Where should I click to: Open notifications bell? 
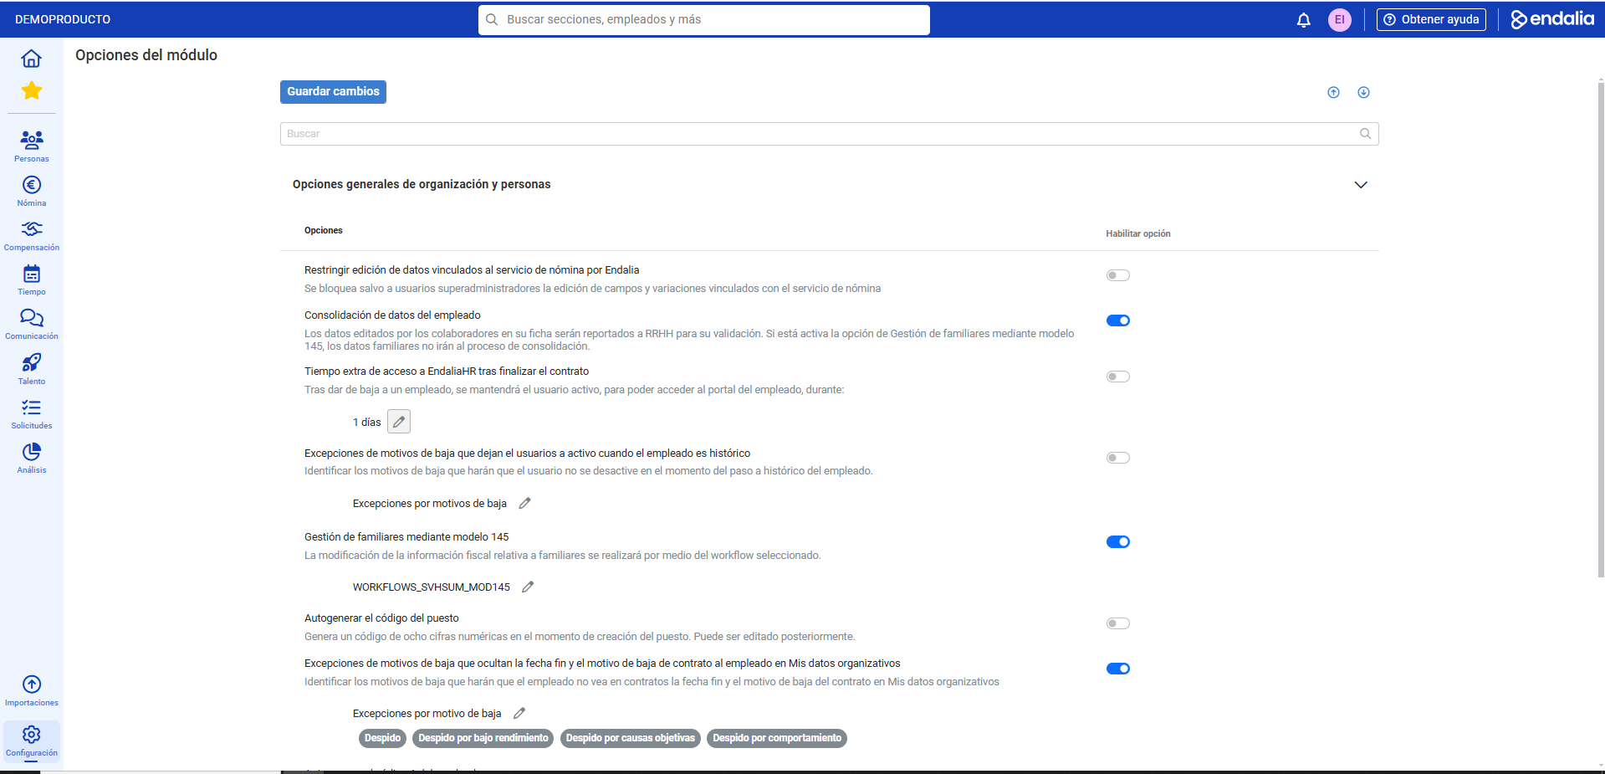[1303, 20]
